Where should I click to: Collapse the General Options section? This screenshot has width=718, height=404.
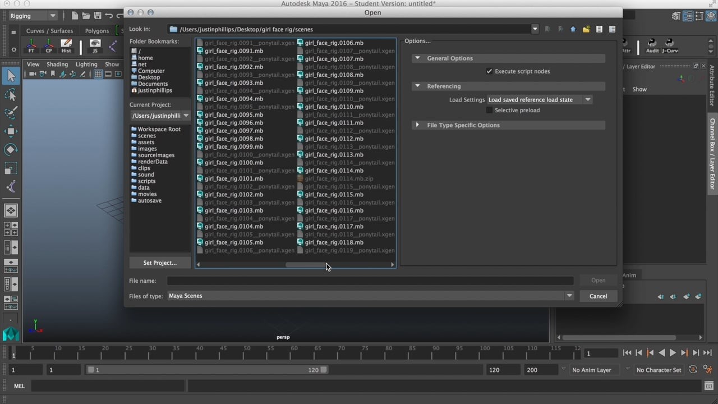pyautogui.click(x=417, y=58)
